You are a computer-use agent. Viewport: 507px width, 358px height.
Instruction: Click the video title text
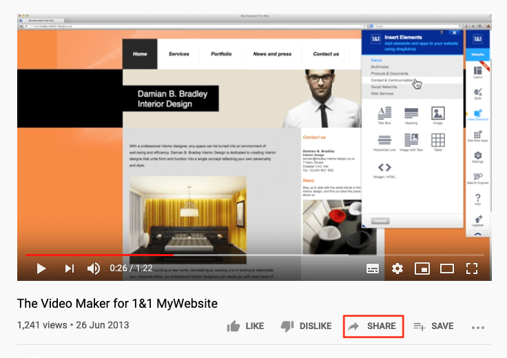coord(117,303)
